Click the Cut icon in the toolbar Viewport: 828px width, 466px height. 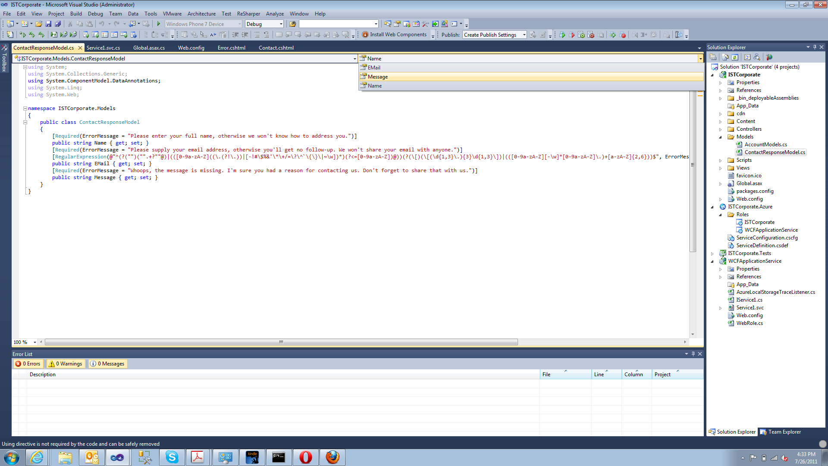(x=70, y=24)
